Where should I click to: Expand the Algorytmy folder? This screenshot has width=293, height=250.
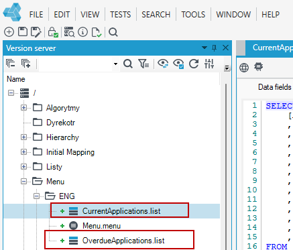coord(23,108)
